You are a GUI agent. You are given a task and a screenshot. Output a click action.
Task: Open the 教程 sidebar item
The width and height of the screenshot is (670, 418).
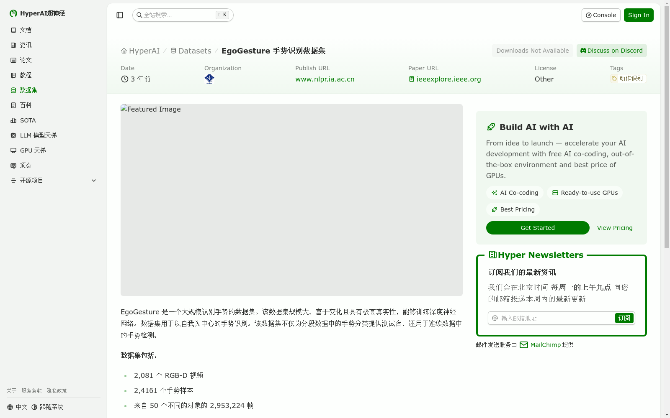pos(54,75)
